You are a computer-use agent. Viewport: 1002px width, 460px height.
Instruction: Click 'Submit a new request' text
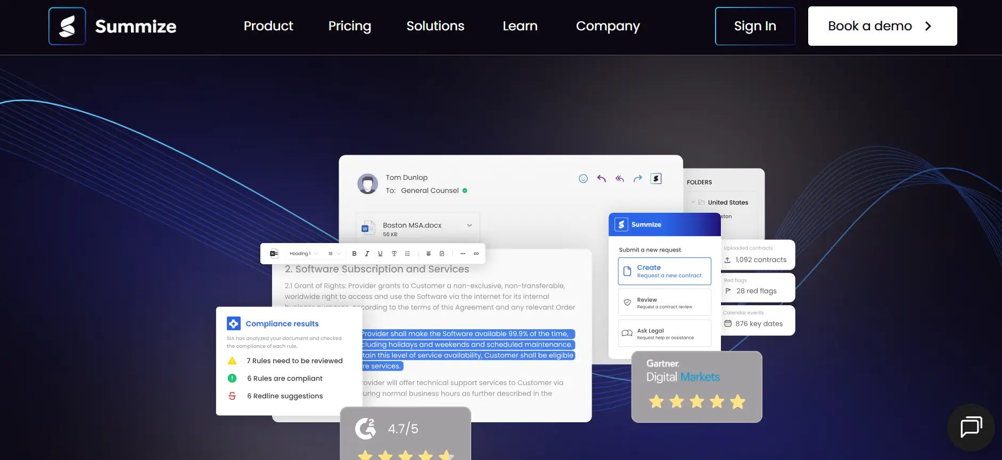[650, 250]
